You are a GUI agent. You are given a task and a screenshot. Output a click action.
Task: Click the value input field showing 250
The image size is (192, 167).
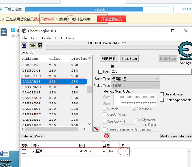pyautogui.click(x=151, y=72)
